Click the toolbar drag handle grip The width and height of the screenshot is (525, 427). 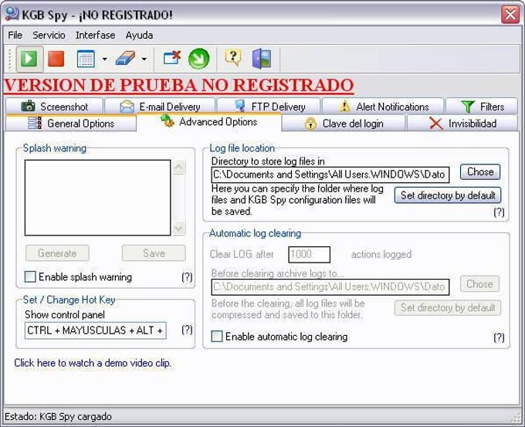(x=10, y=59)
